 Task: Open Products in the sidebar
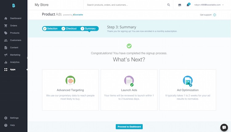[14, 33]
